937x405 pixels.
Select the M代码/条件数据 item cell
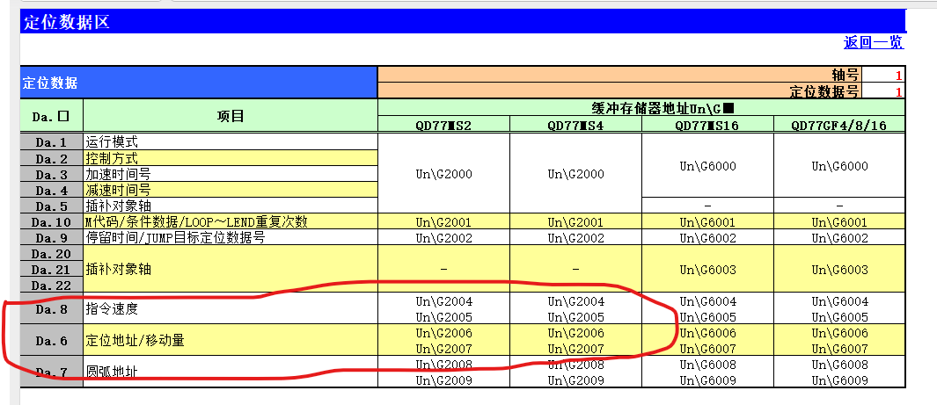pyautogui.click(x=230, y=221)
